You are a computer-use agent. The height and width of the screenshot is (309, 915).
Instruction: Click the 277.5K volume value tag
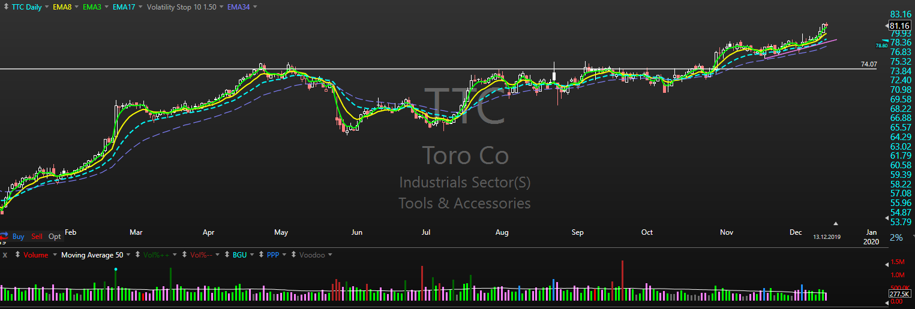pyautogui.click(x=900, y=293)
